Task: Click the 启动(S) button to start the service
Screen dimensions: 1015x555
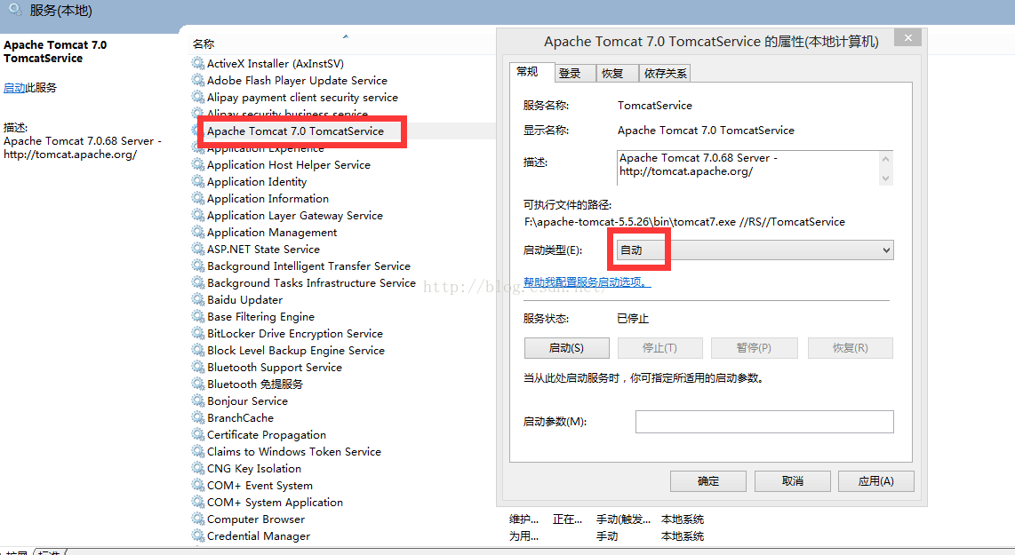Action: 566,347
